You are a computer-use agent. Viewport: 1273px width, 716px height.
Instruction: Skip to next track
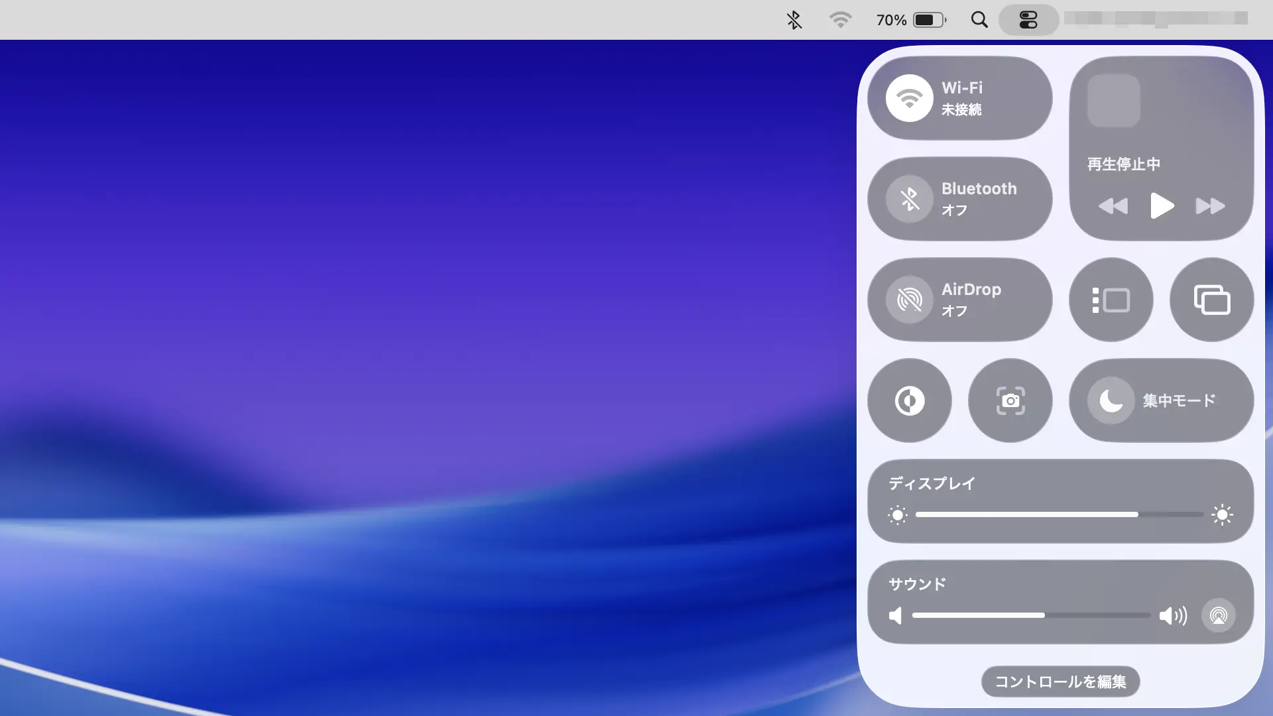pos(1210,206)
